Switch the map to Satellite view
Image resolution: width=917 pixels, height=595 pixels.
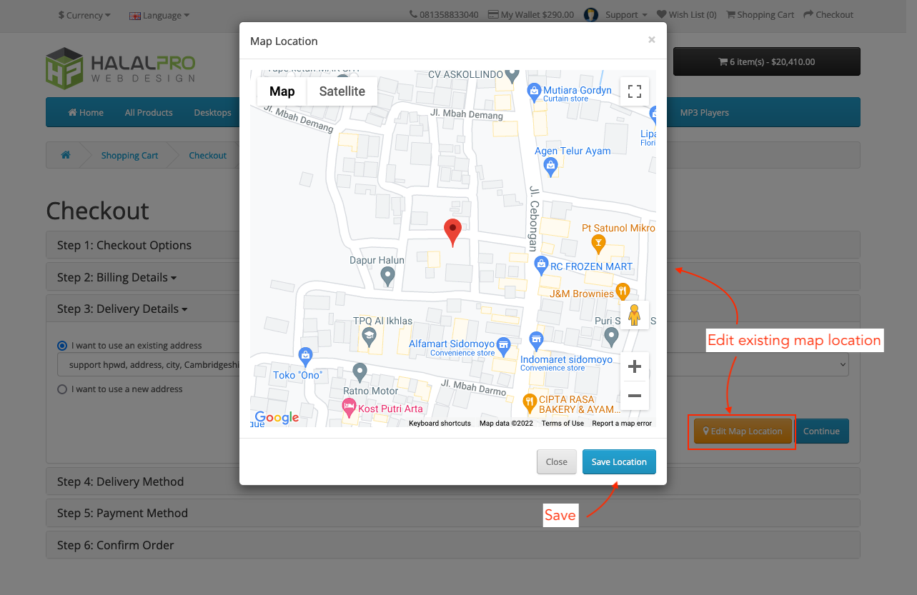coord(342,91)
